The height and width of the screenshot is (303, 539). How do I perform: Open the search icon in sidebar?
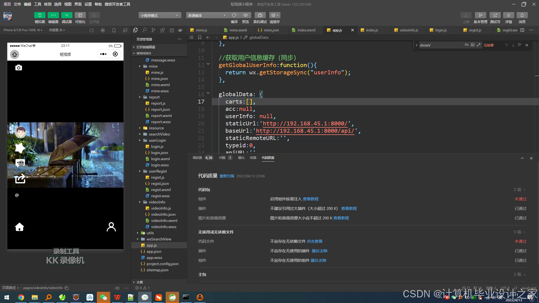tap(145, 30)
